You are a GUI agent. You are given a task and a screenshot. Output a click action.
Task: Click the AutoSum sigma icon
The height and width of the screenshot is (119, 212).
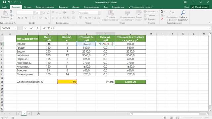tap(162, 12)
